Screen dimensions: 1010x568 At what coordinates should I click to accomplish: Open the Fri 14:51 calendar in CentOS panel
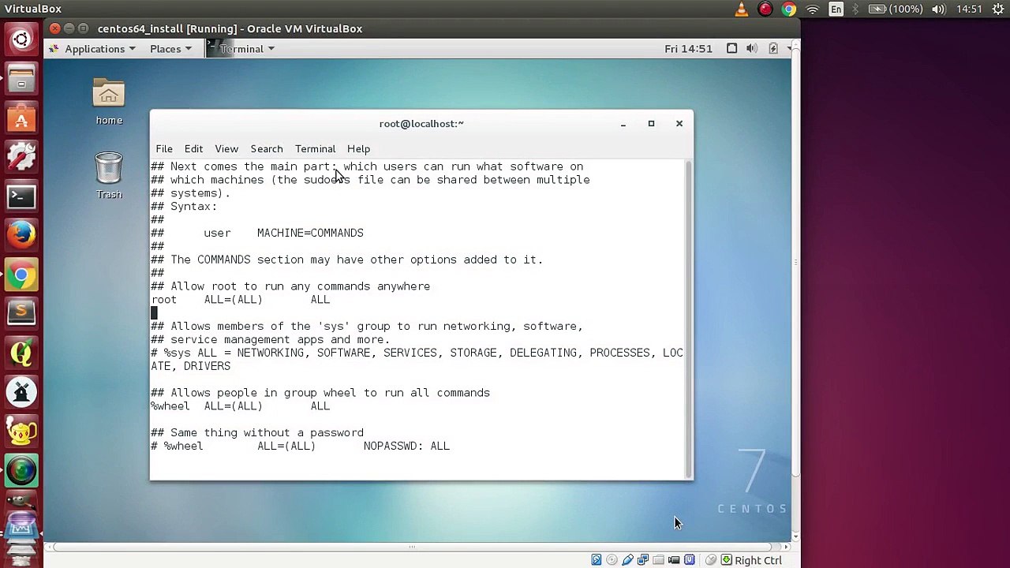[688, 49]
